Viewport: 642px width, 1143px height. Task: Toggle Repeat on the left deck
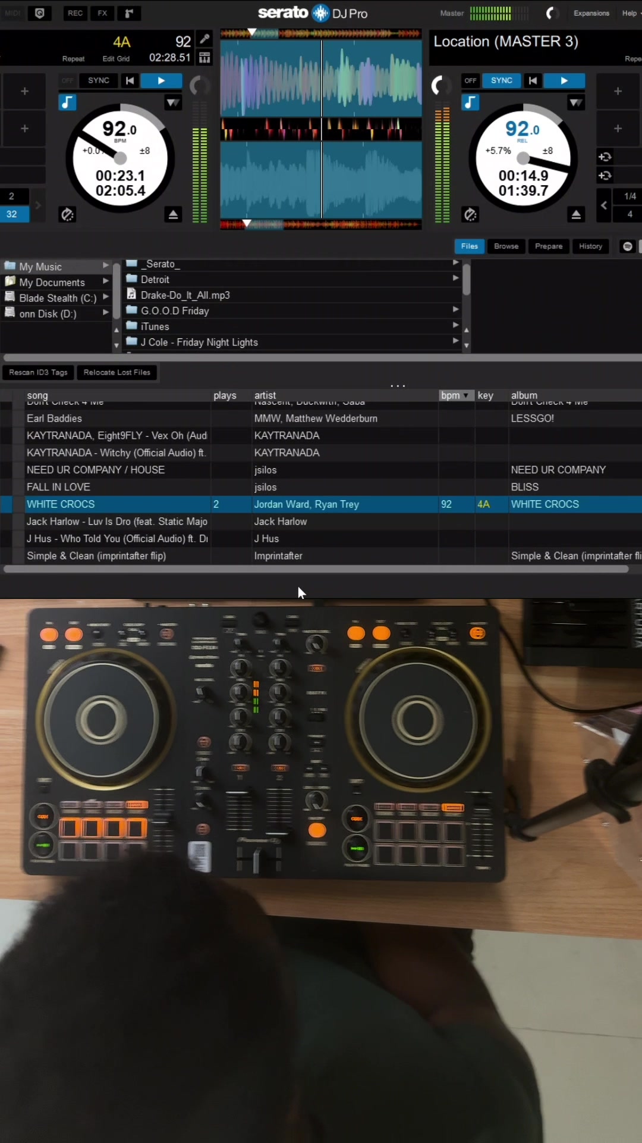tap(73, 59)
